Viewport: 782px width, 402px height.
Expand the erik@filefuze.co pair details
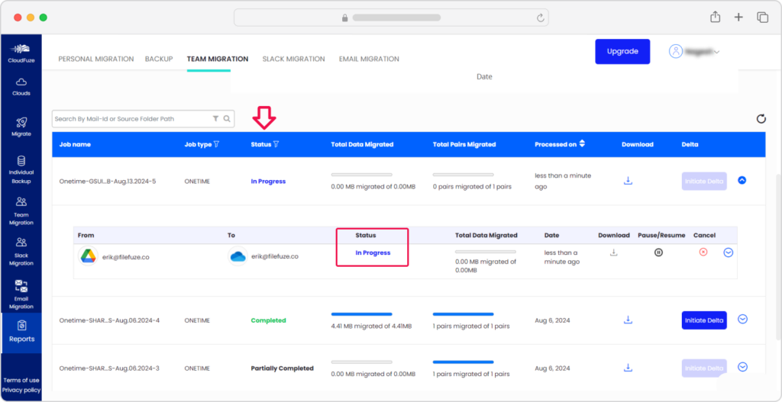click(728, 252)
